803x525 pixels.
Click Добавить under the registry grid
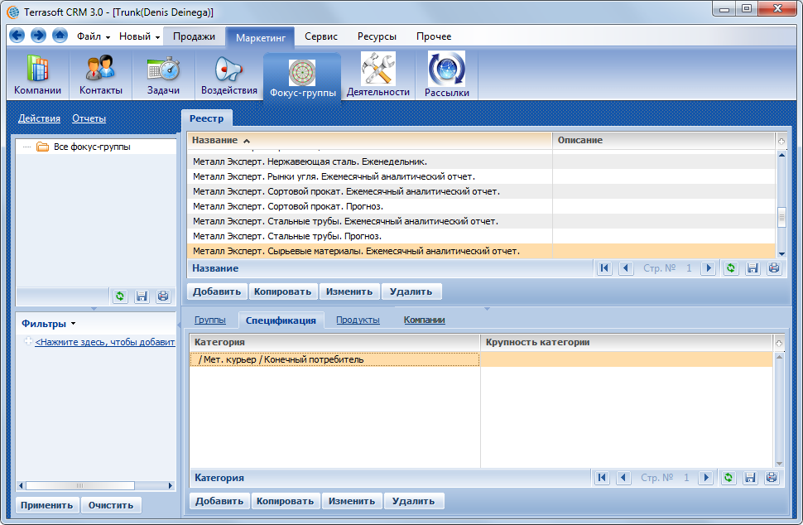[x=217, y=291]
